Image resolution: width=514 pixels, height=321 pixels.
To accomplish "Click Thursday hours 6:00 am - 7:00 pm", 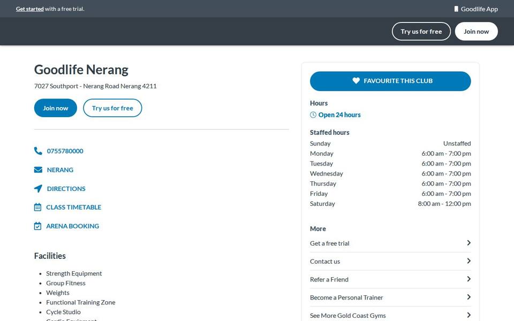I will 446,184.
